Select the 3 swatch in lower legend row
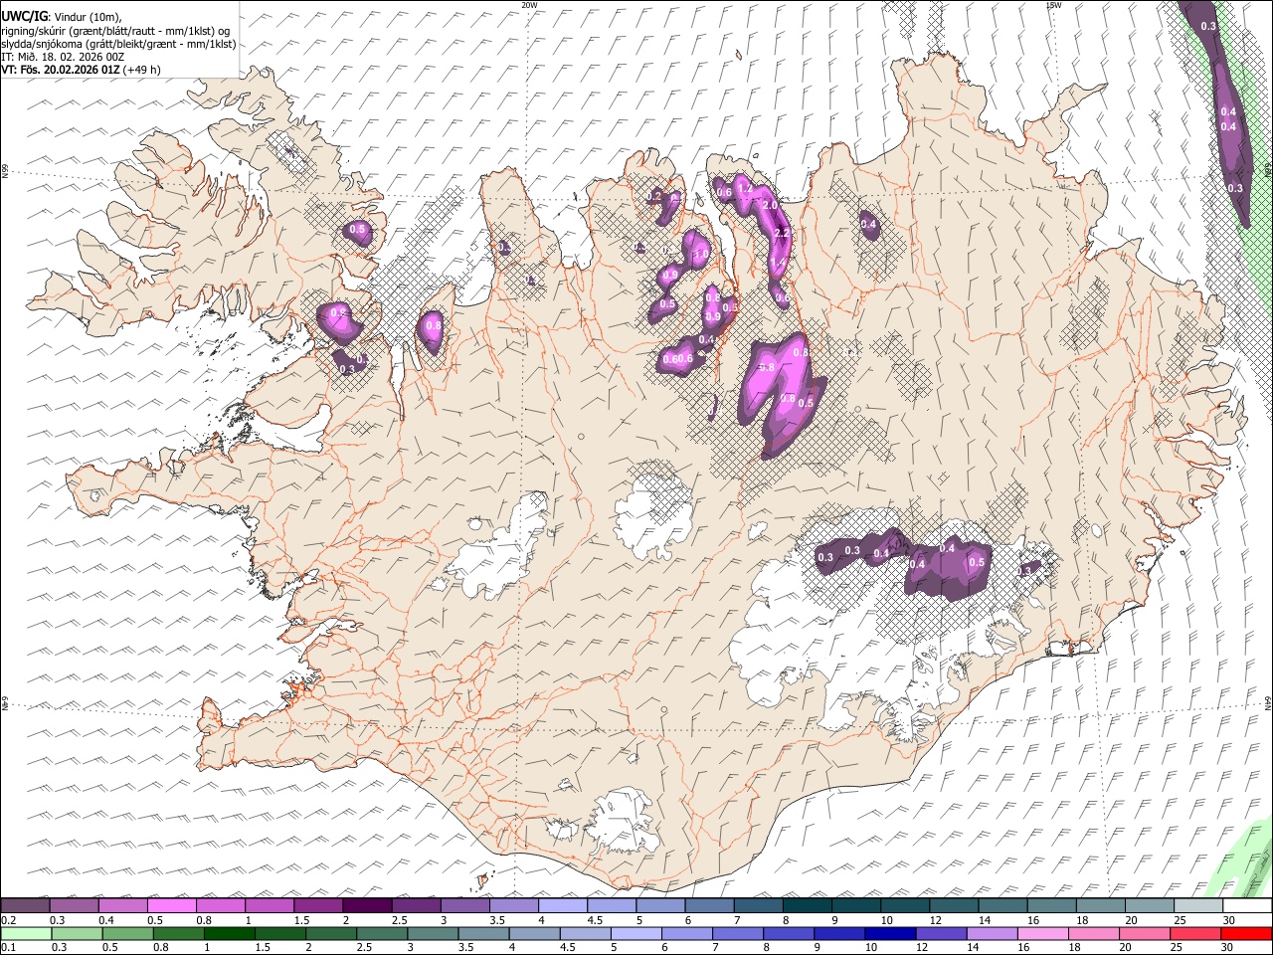The width and height of the screenshot is (1273, 955). click(432, 933)
